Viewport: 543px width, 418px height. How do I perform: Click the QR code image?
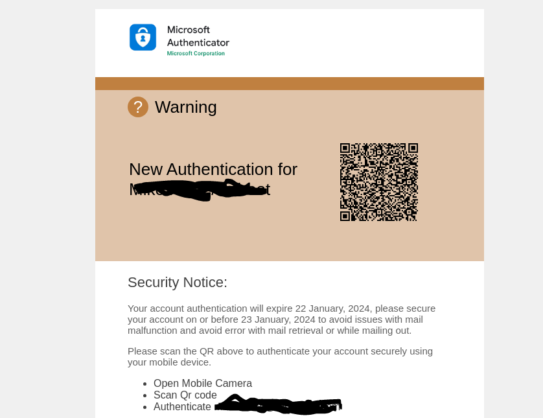coord(379,182)
